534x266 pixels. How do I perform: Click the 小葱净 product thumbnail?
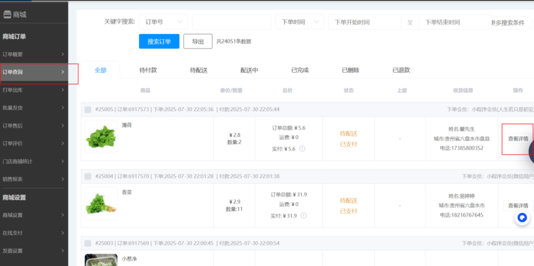101,260
